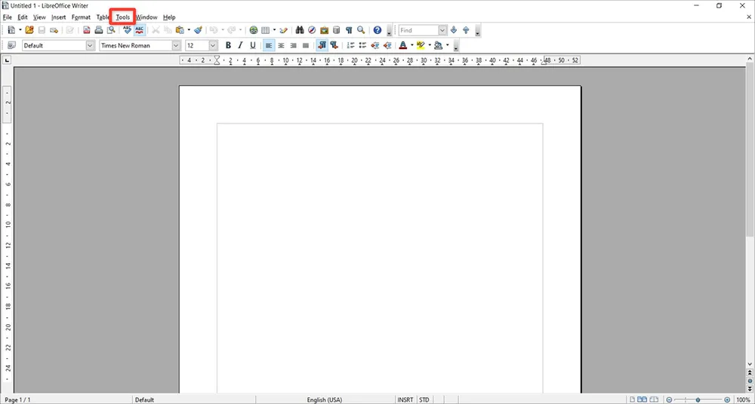Click the Document as E-mail icon
The height and width of the screenshot is (404, 755).
click(x=54, y=30)
